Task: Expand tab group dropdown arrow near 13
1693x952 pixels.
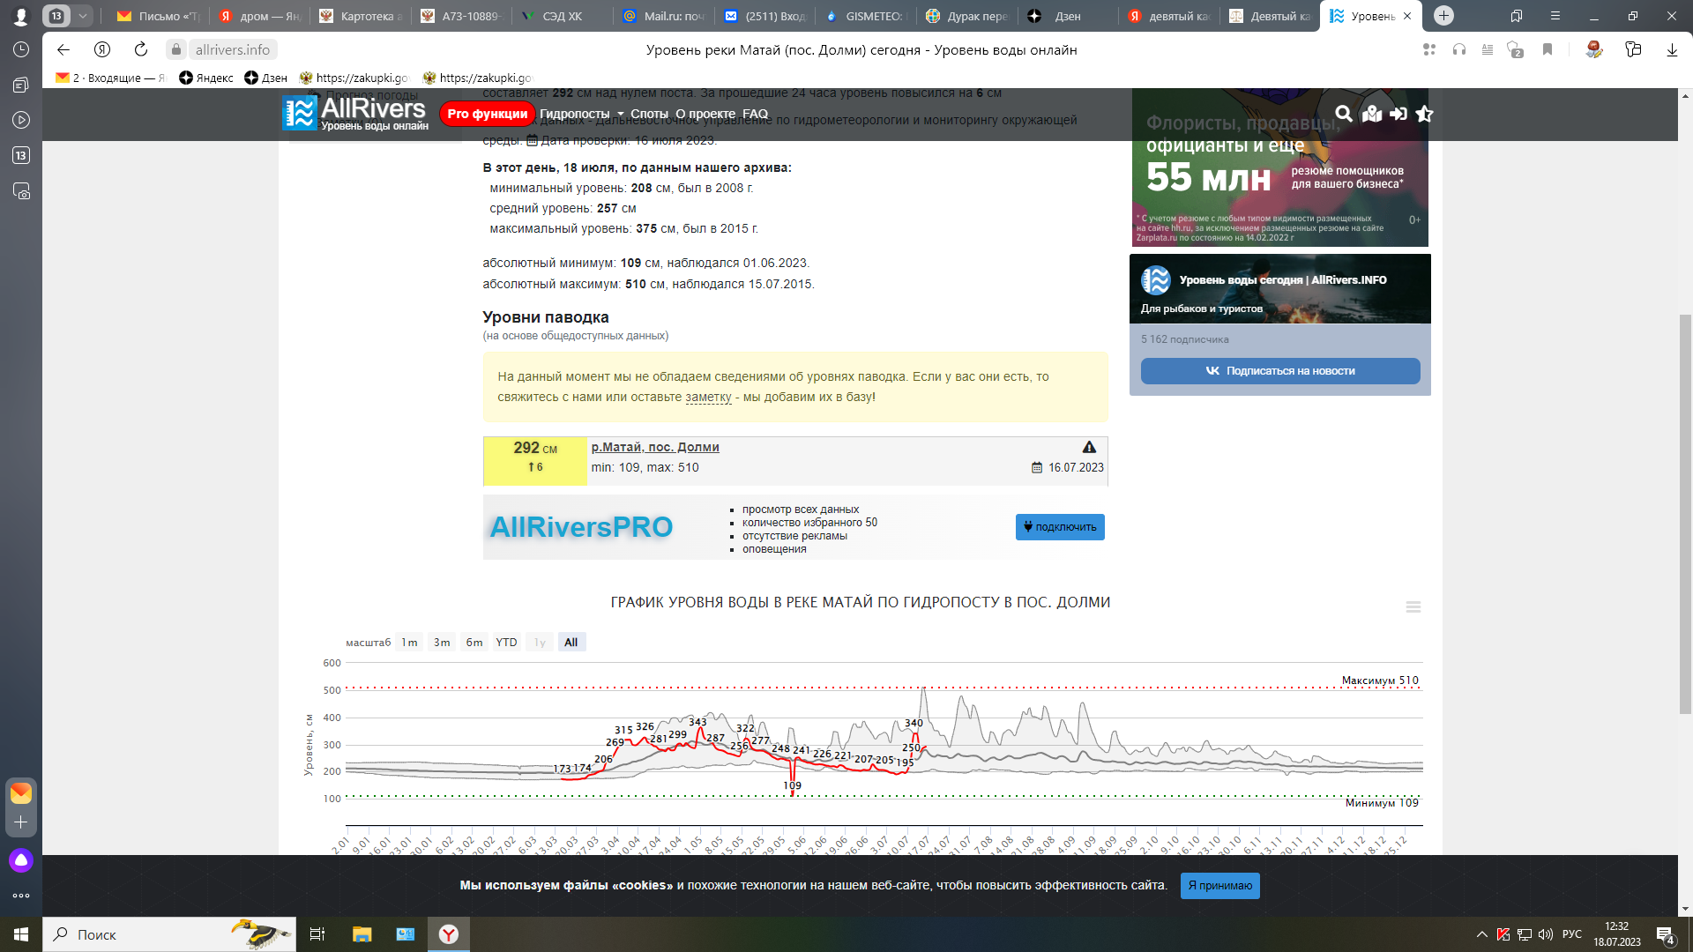Action: click(82, 16)
